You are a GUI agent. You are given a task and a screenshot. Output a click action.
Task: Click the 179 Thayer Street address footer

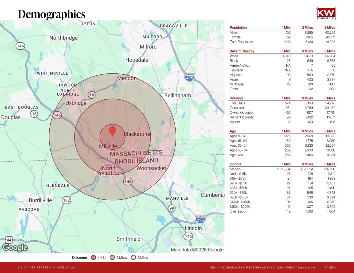pyautogui.click(x=46, y=267)
